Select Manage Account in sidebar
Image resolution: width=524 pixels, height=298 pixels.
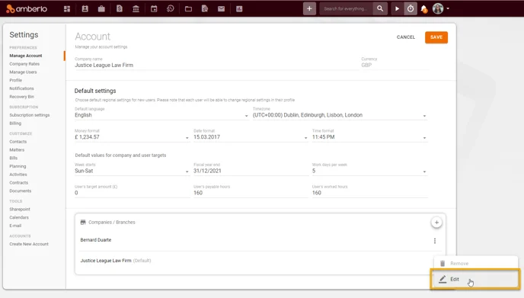(x=26, y=56)
